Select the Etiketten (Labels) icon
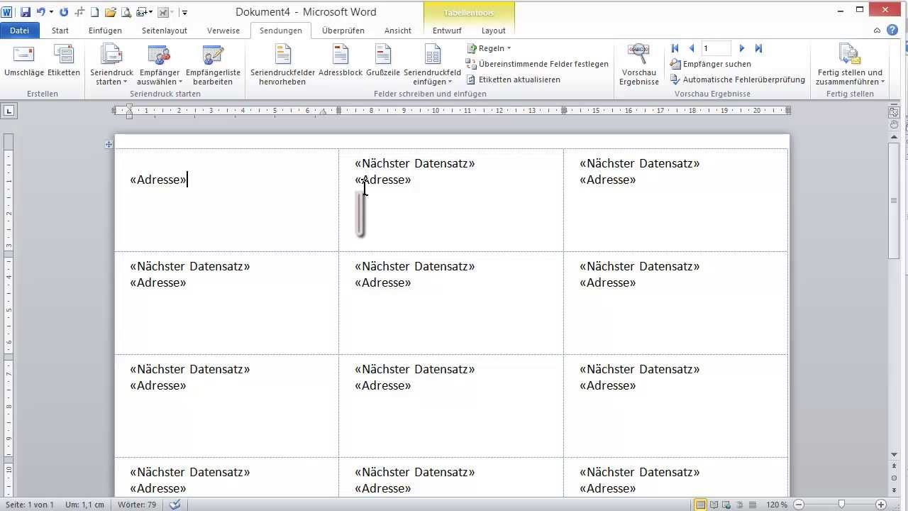Viewport: 908px width, 511px height. click(x=64, y=62)
